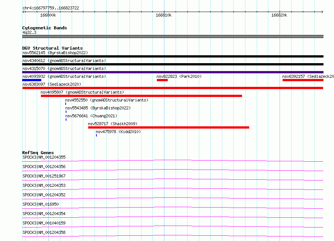The image size is (334, 241).
Task: Click the nsv6392157 Sedlazeck variant label
Action: point(308,76)
